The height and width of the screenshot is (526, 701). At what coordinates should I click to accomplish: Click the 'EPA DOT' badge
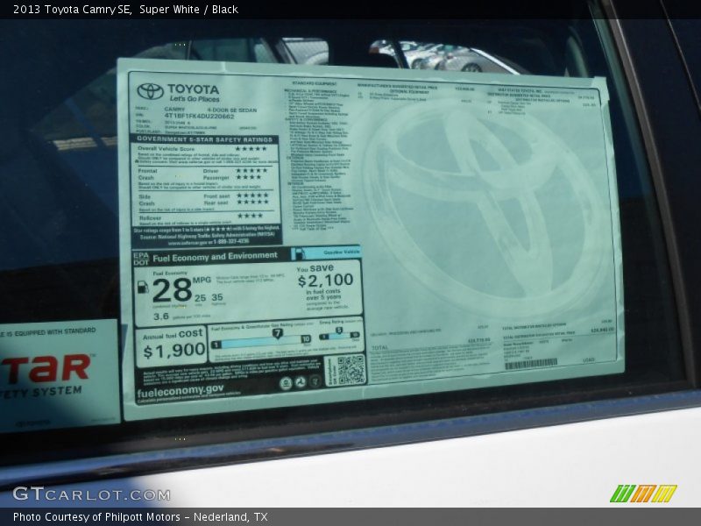[x=141, y=259]
